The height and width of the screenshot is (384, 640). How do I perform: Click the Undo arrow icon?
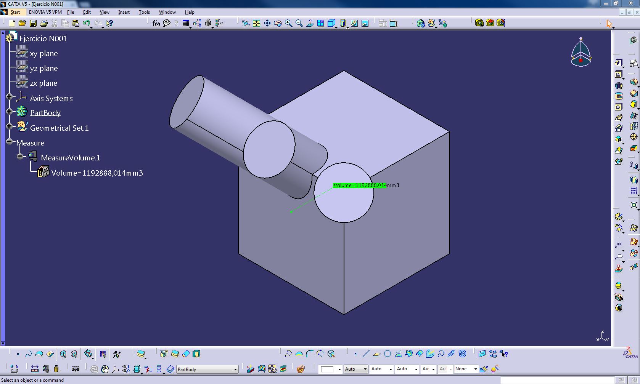point(86,24)
